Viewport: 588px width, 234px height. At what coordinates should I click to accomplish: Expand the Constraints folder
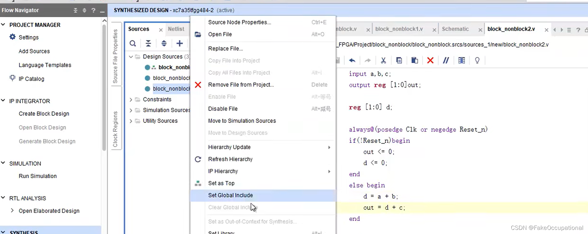pyautogui.click(x=131, y=100)
